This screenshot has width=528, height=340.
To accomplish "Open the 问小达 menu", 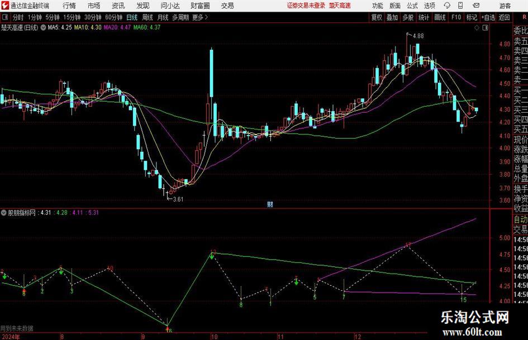I will tap(170, 6).
